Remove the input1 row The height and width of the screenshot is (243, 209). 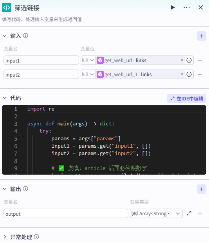tap(200, 60)
